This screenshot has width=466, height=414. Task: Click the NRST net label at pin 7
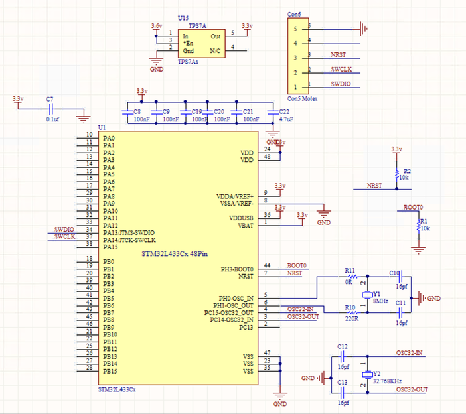(294, 273)
